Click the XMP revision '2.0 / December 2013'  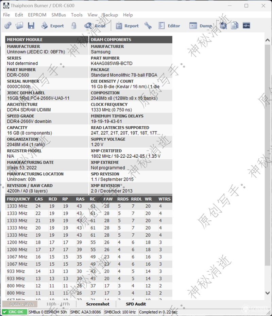coord(112,191)
